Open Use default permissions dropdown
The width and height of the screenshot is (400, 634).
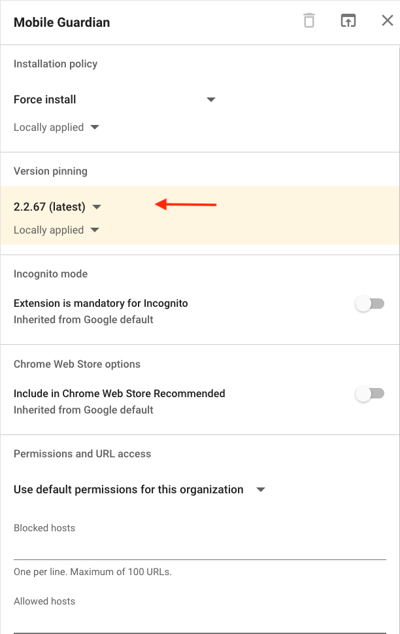140,489
